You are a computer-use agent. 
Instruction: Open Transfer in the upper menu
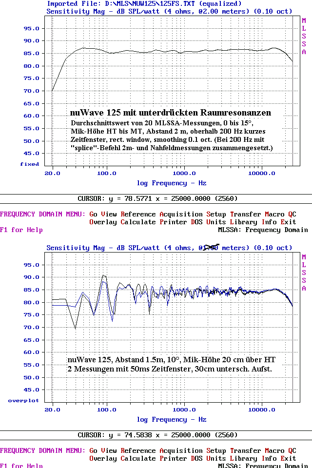[245, 214]
